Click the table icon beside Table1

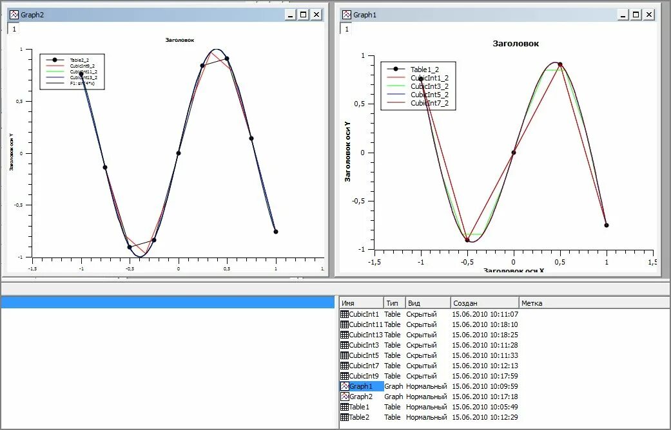pos(344,406)
